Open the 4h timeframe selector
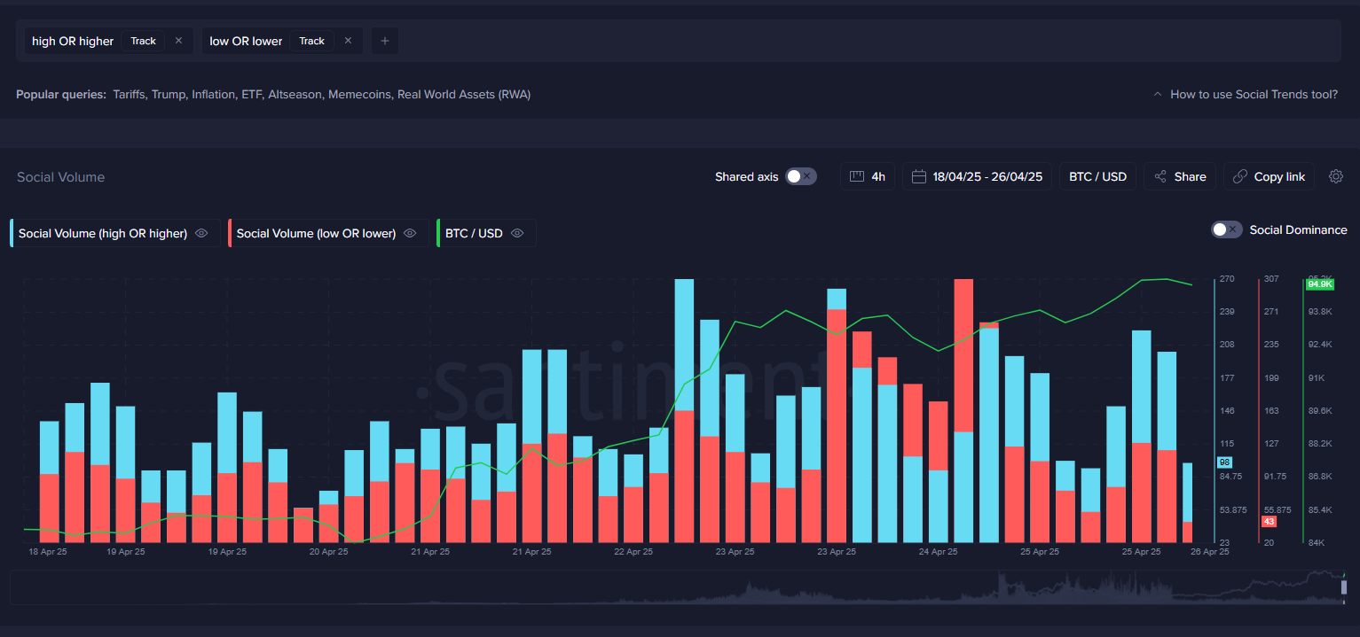Image resolution: width=1360 pixels, height=637 pixels. tap(868, 176)
